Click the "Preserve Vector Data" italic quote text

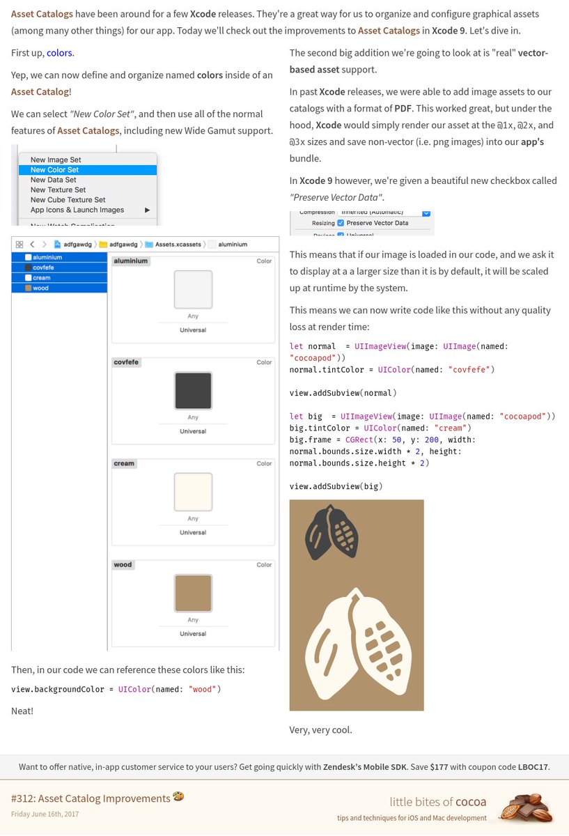click(336, 197)
